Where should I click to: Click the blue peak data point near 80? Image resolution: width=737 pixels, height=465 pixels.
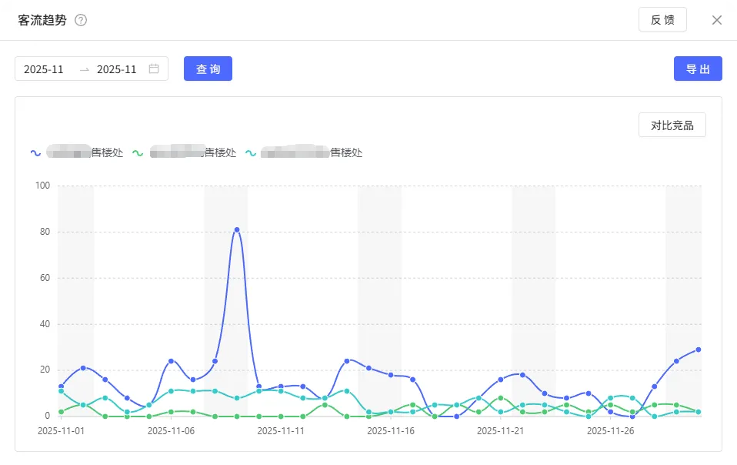tap(237, 230)
